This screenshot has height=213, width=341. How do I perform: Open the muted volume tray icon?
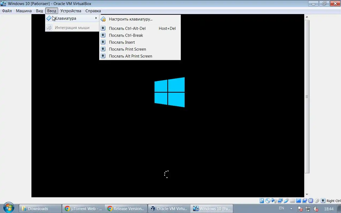pos(316,209)
